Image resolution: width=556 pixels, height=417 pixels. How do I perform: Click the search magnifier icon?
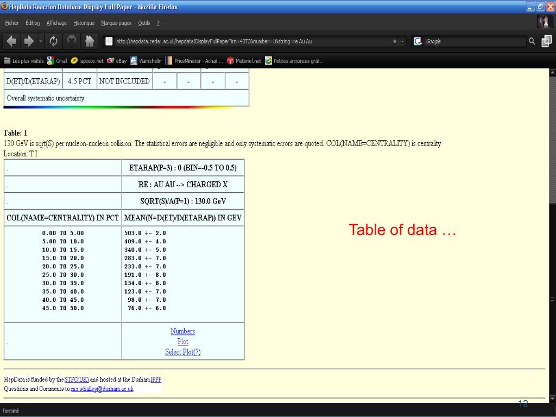(x=532, y=41)
